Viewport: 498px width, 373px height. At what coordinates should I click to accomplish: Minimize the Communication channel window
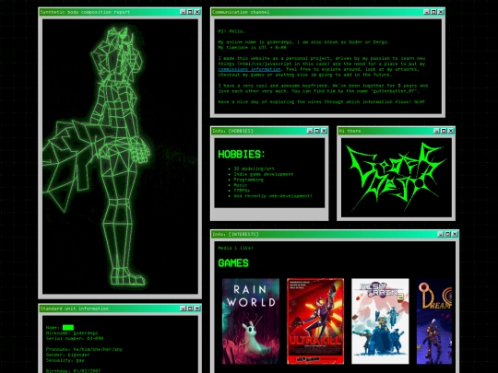pyautogui.click(x=427, y=12)
